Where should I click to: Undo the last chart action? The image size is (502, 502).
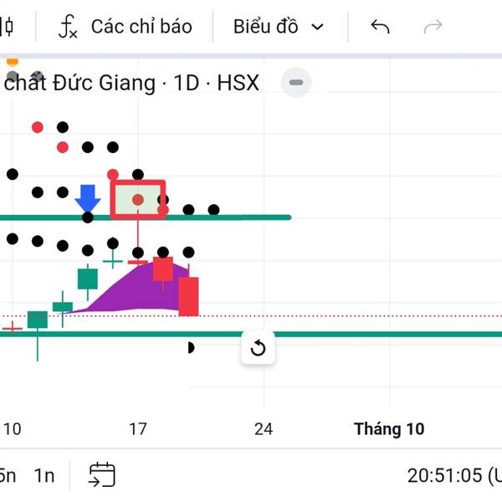(380, 27)
